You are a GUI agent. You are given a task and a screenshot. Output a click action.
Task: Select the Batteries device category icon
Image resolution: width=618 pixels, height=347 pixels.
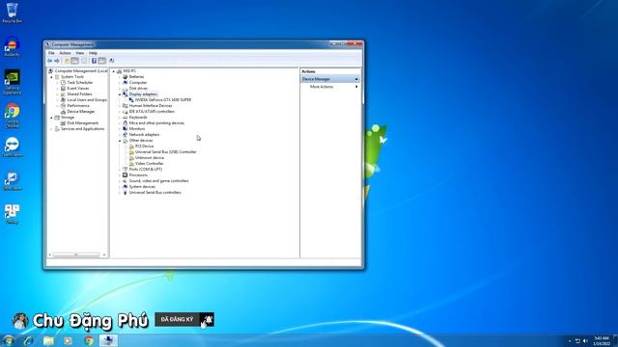click(x=125, y=77)
